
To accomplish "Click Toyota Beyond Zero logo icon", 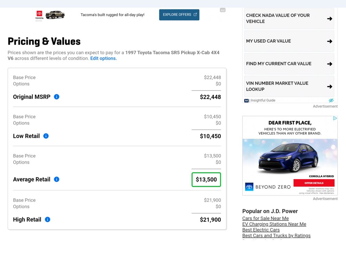I will coord(249,187).
